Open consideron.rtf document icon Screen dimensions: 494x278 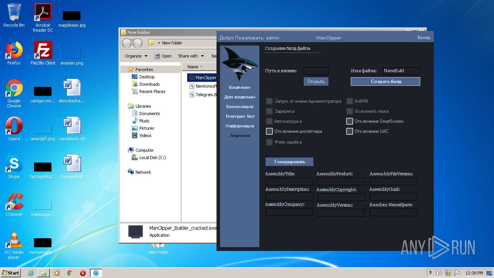point(72,129)
